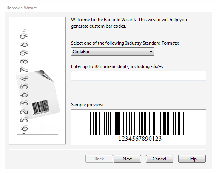216x174 pixels.
Task: Click the Sample preview label
Action: (x=87, y=105)
